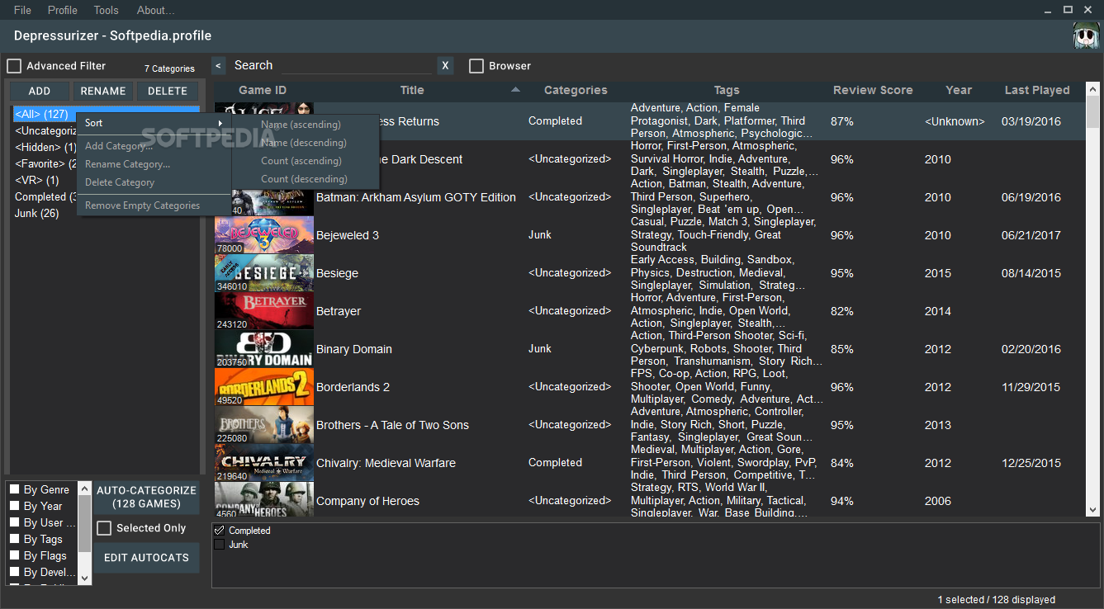Select the Batman: Arkham Asylum GOTY Edition row
The width and height of the screenshot is (1104, 609).
click(649, 197)
